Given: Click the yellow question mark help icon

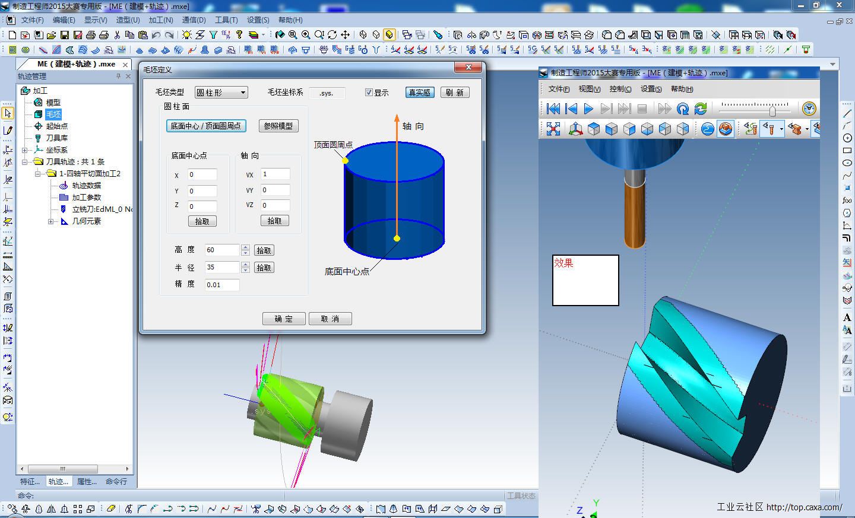Looking at the screenshot, I should [239, 35].
